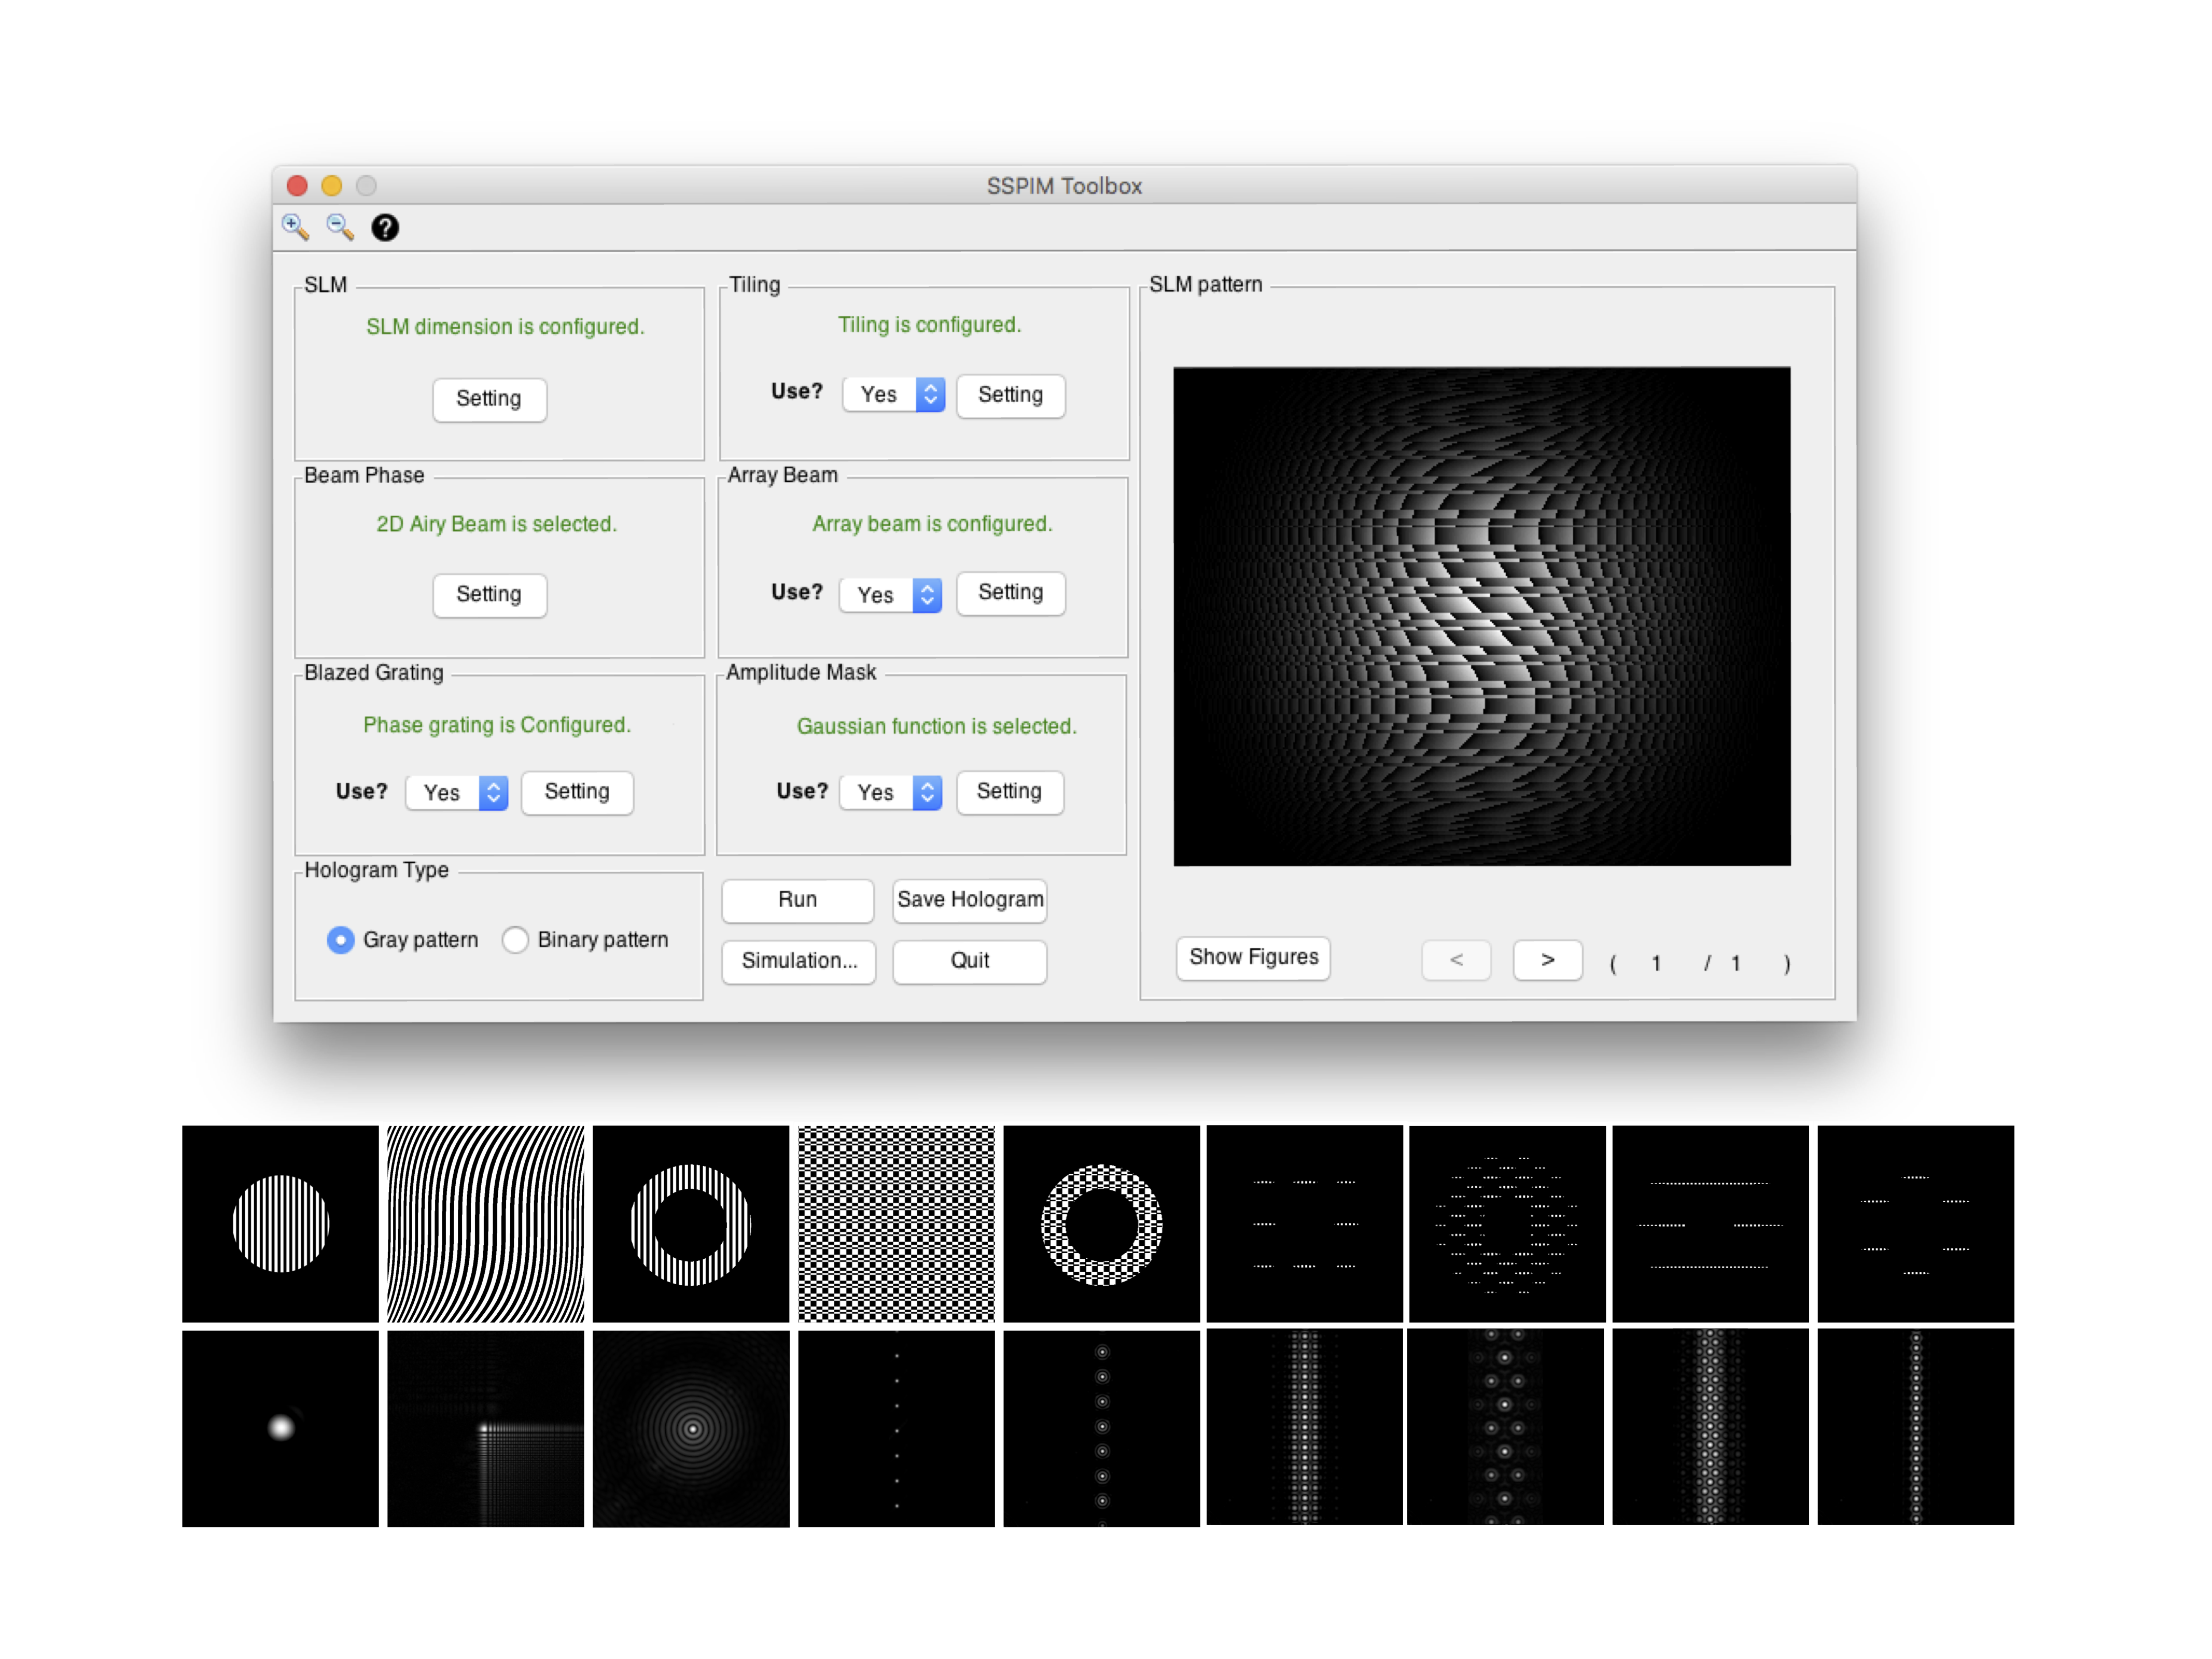
Task: Open the Simulation... dialog
Action: coord(798,960)
